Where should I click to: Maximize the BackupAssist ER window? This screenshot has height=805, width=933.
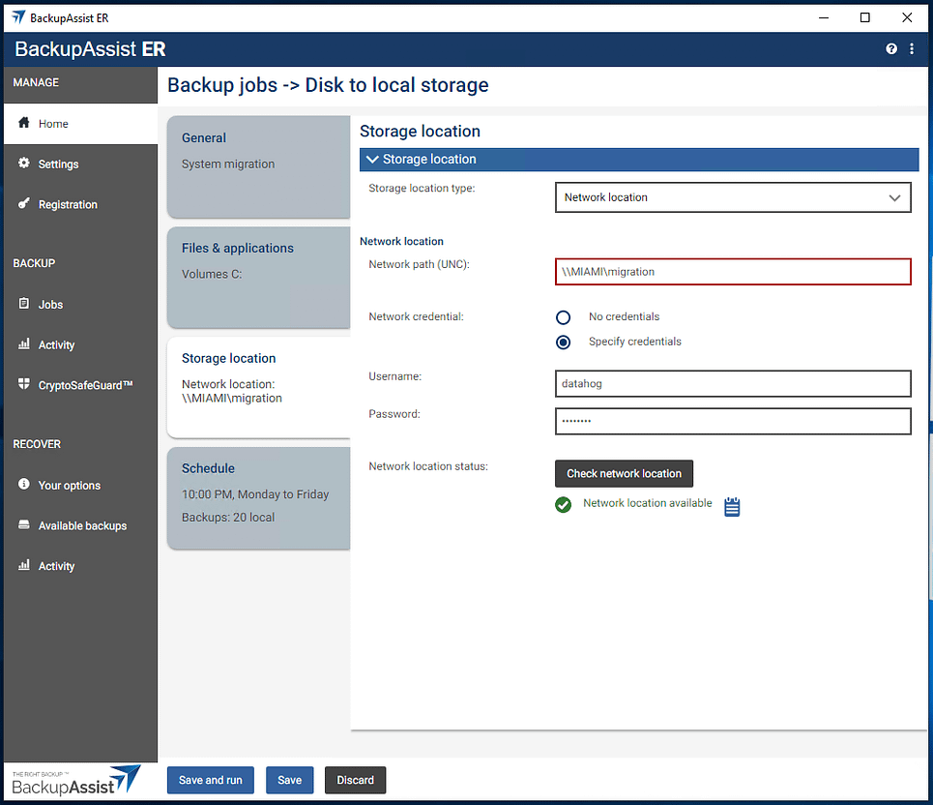point(865,17)
